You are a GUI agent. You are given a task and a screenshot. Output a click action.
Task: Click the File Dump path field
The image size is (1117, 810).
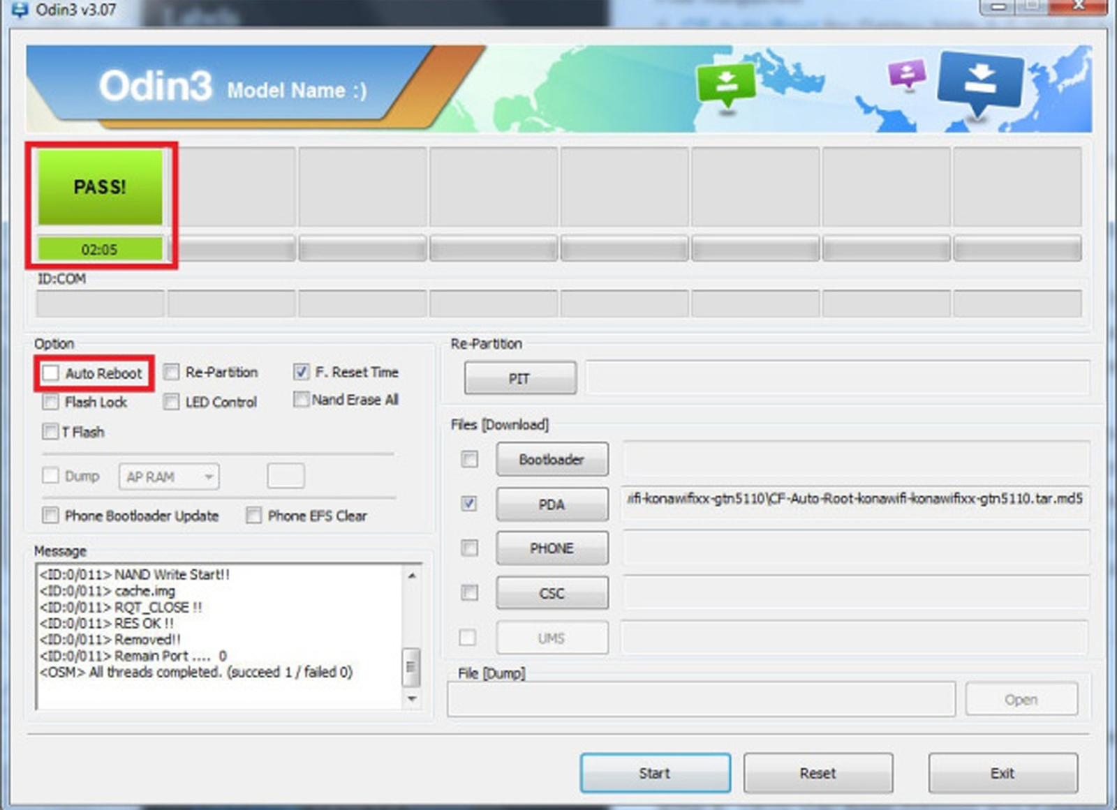(702, 700)
